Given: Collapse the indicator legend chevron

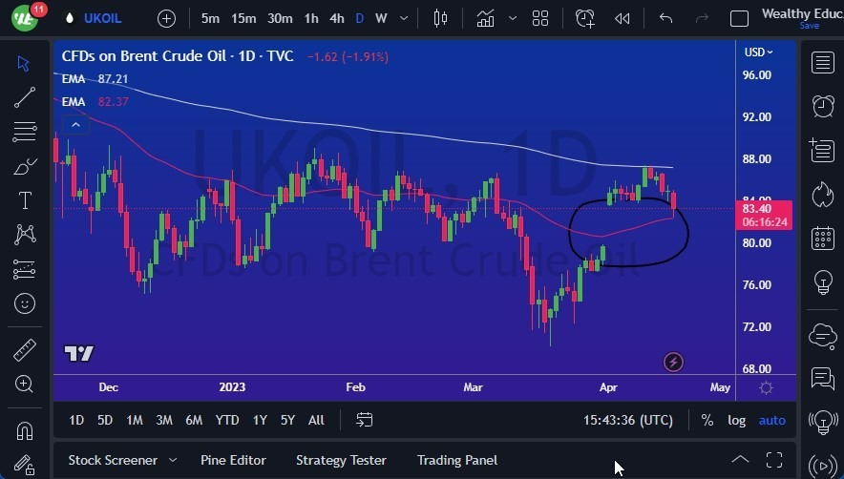Looking at the screenshot, I should (x=75, y=125).
